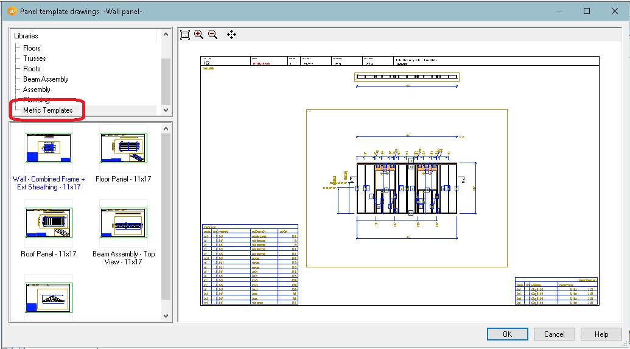This screenshot has width=630, height=349.
Task: Select Floors library in tree
Action: click(32, 48)
